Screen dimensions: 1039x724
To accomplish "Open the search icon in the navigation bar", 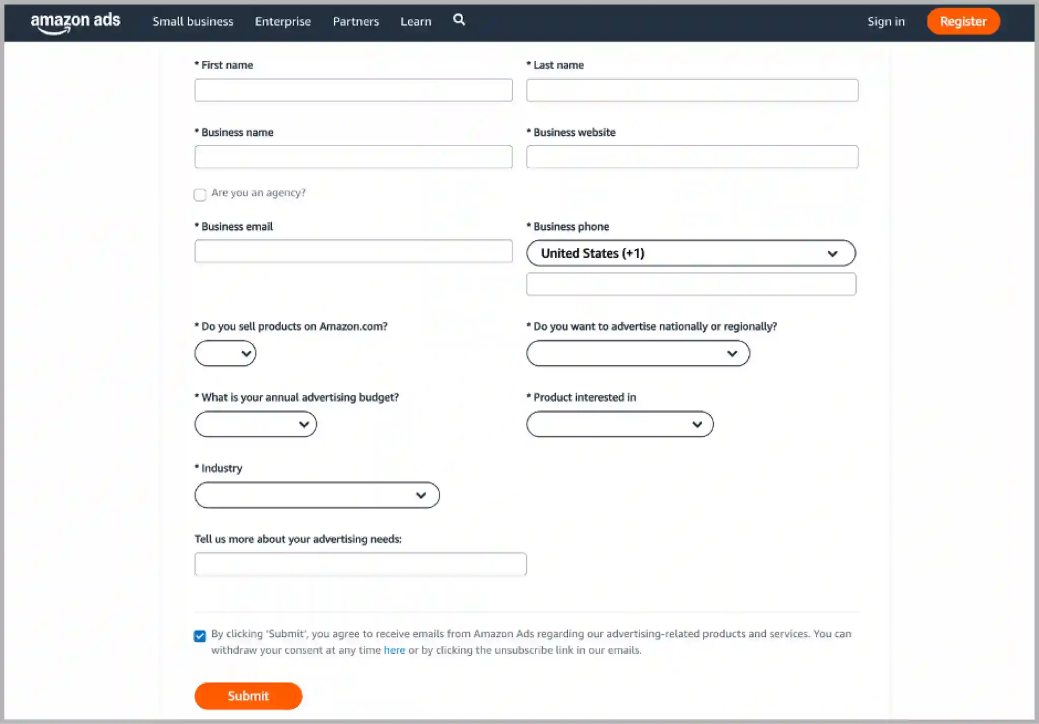I will pyautogui.click(x=459, y=21).
